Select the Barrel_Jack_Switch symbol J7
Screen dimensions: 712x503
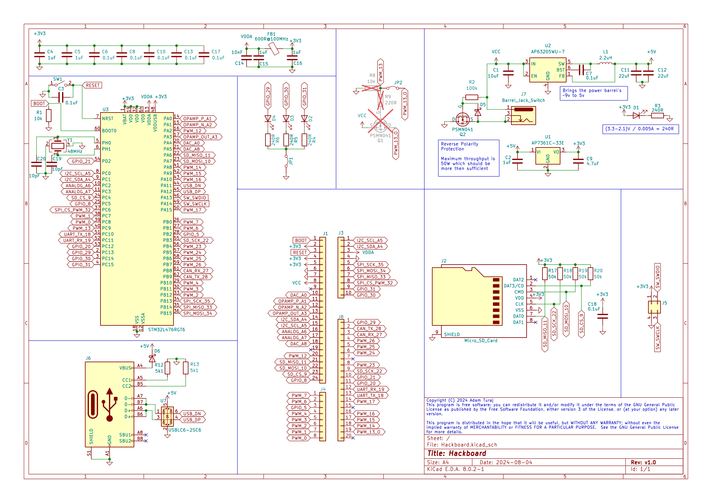[523, 115]
